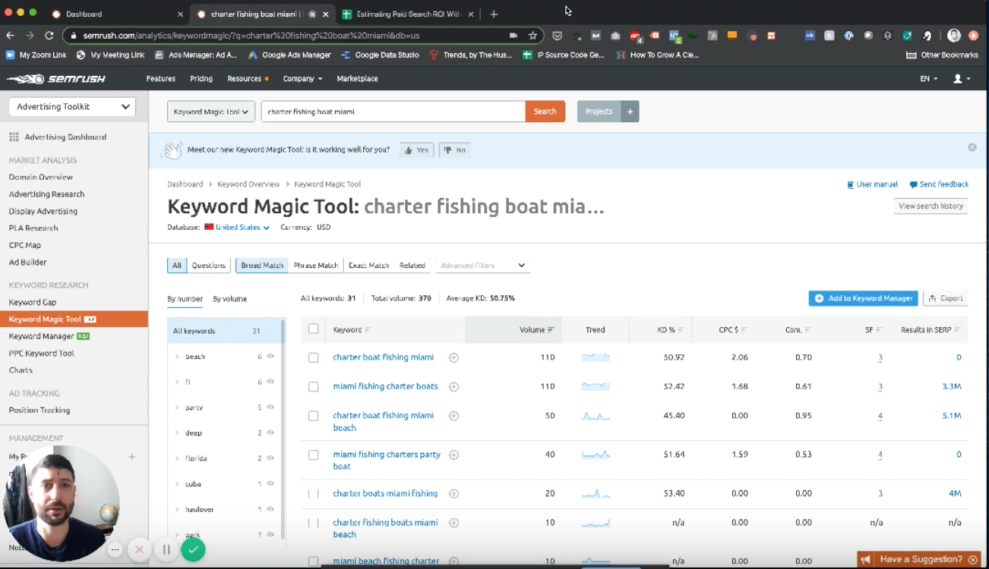
Task: Add miami fishing charters party boat plus icon
Action: click(453, 455)
